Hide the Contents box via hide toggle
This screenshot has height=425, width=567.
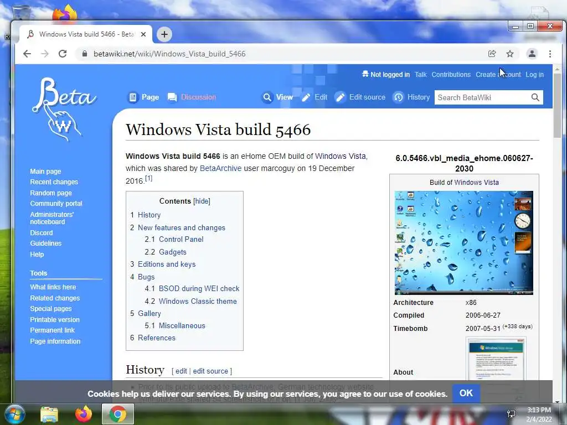(202, 201)
